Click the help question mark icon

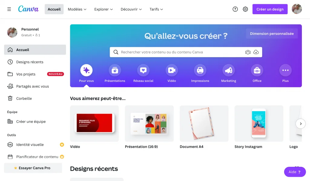(235, 9)
